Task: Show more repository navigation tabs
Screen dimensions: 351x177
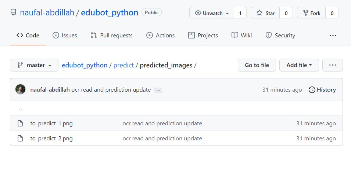Action: pos(333,36)
